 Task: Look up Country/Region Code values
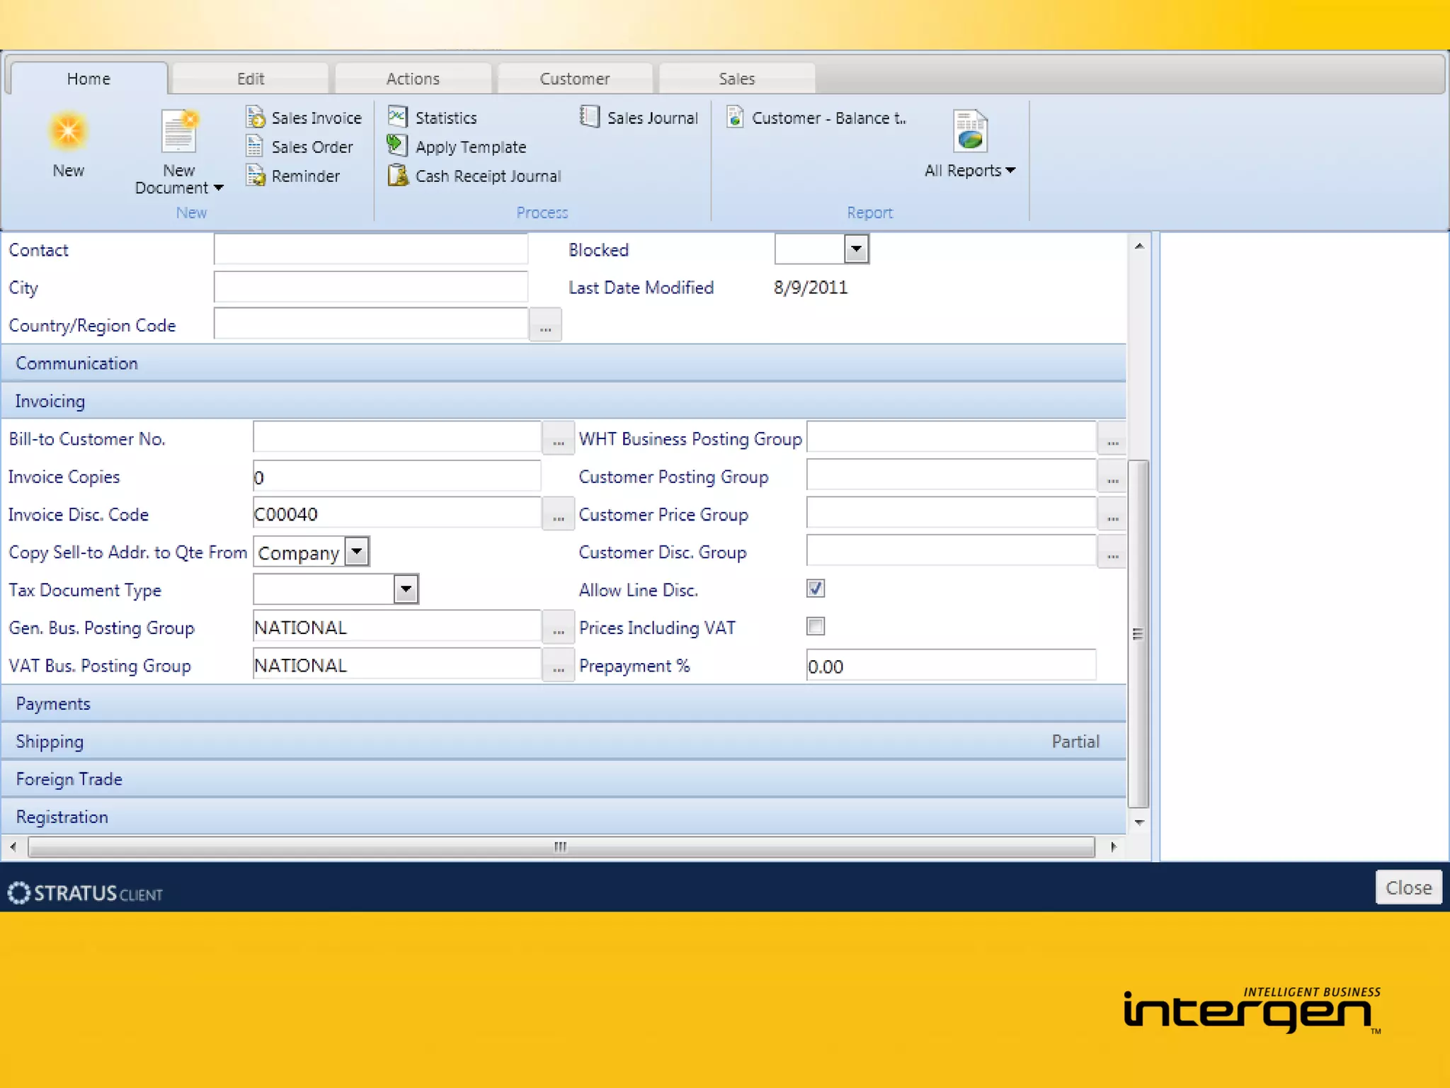pyautogui.click(x=545, y=325)
